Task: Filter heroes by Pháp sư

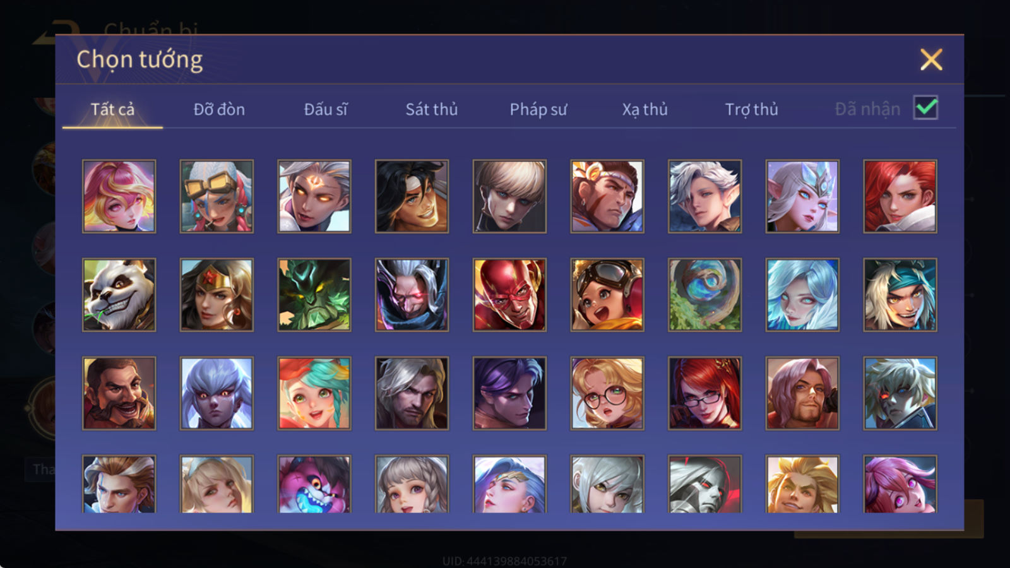Action: coord(538,109)
